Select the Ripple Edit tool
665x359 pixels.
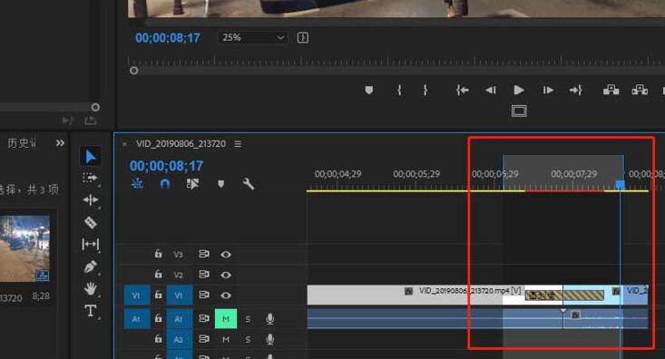(91, 199)
